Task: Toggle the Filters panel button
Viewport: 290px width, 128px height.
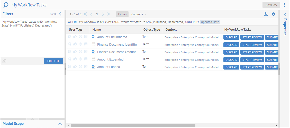Action: pos(122,14)
